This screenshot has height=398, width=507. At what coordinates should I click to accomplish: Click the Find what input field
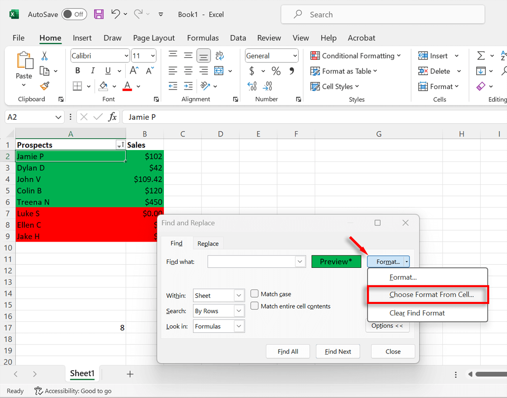point(251,262)
